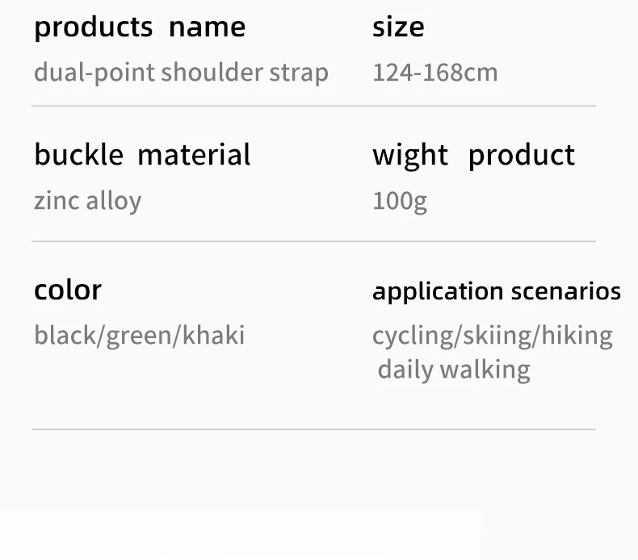Click the "size" heading
638x560 pixels.
(x=398, y=27)
